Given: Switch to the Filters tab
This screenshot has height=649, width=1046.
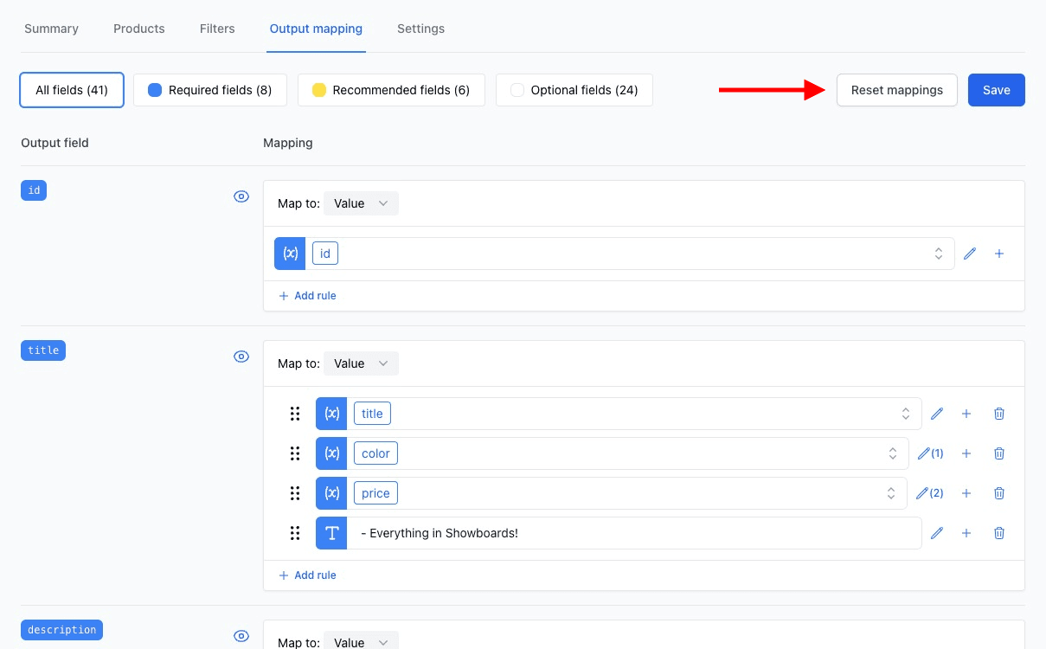Looking at the screenshot, I should point(217,29).
